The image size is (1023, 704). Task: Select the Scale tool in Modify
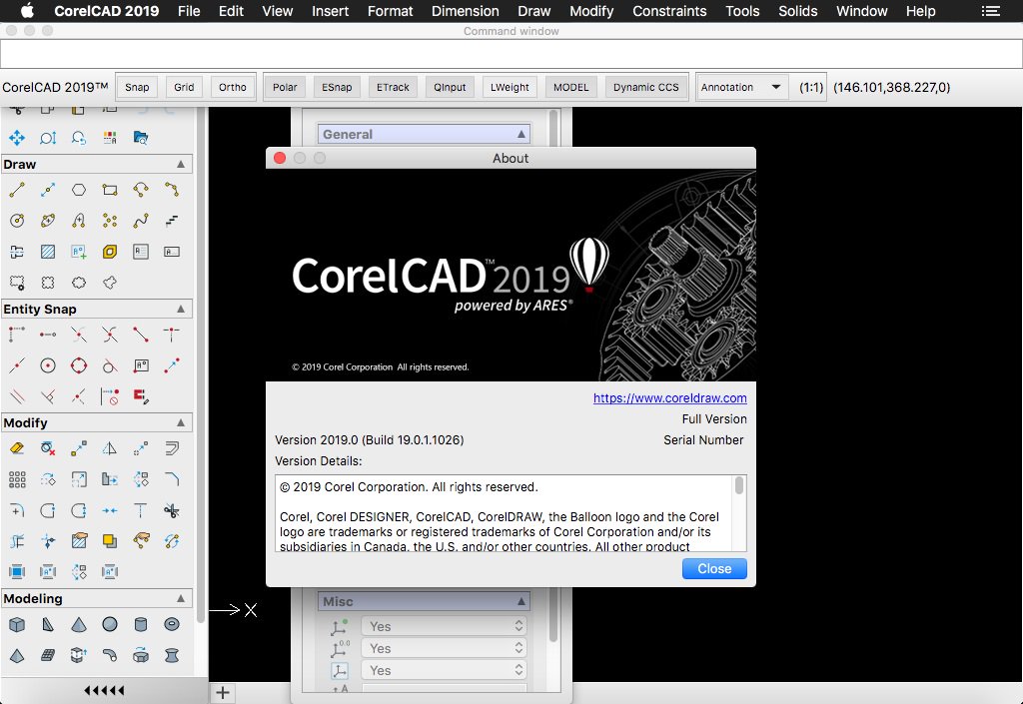pyautogui.click(x=79, y=479)
